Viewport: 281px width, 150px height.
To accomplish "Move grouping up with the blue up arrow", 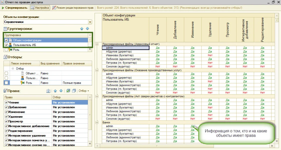I will (82, 29).
